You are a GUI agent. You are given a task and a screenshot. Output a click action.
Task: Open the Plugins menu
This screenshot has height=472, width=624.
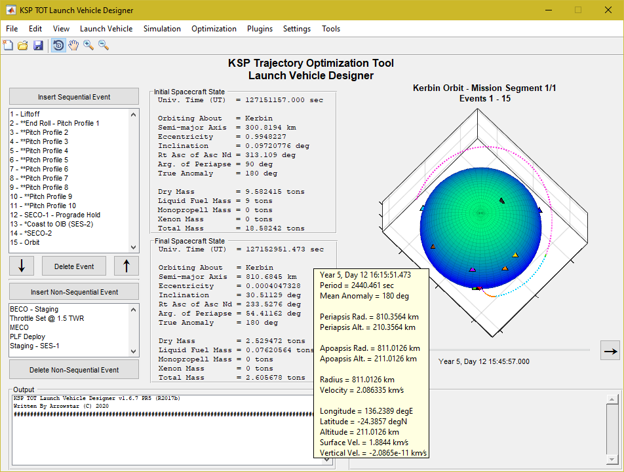pyautogui.click(x=260, y=29)
